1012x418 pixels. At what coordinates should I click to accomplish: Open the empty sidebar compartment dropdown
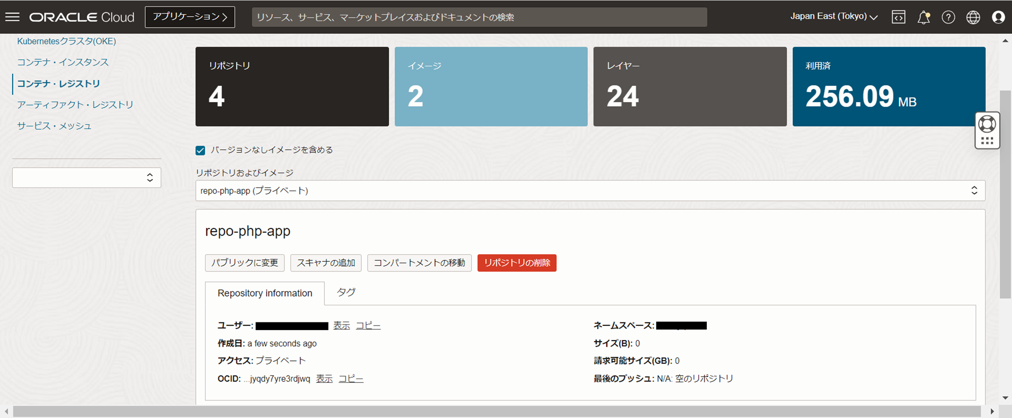coord(87,177)
